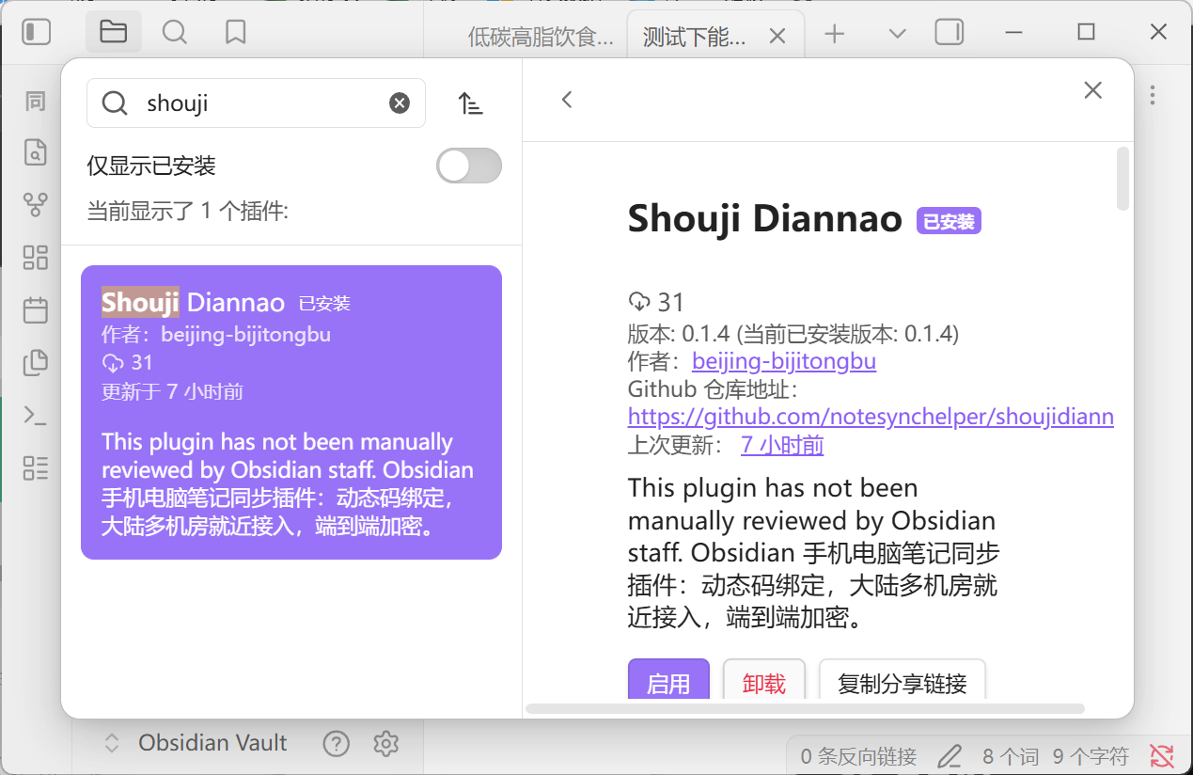The height and width of the screenshot is (775, 1193).
Task: Open settings gear next to vault name
Action: [x=385, y=743]
